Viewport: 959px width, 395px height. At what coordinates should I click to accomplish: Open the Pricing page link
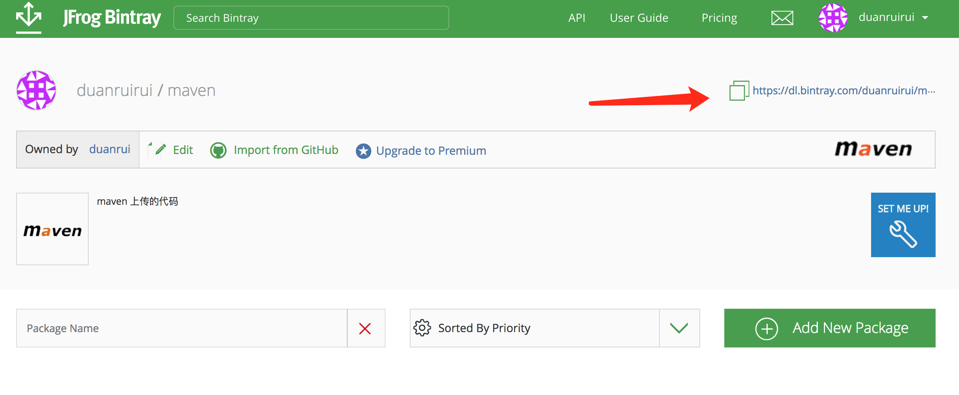coord(719,18)
